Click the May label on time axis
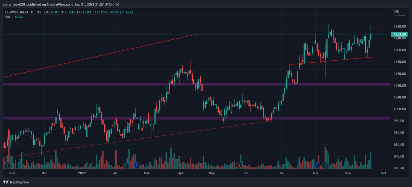This screenshot has height=187, width=412. coord(211,173)
